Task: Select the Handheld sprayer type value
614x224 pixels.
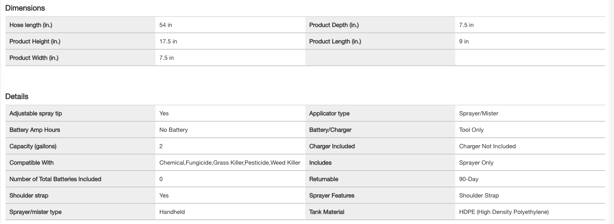Action: pos(172,212)
